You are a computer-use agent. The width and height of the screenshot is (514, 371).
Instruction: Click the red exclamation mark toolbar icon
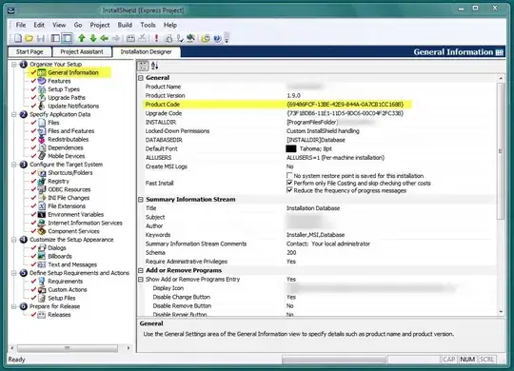[x=156, y=38]
